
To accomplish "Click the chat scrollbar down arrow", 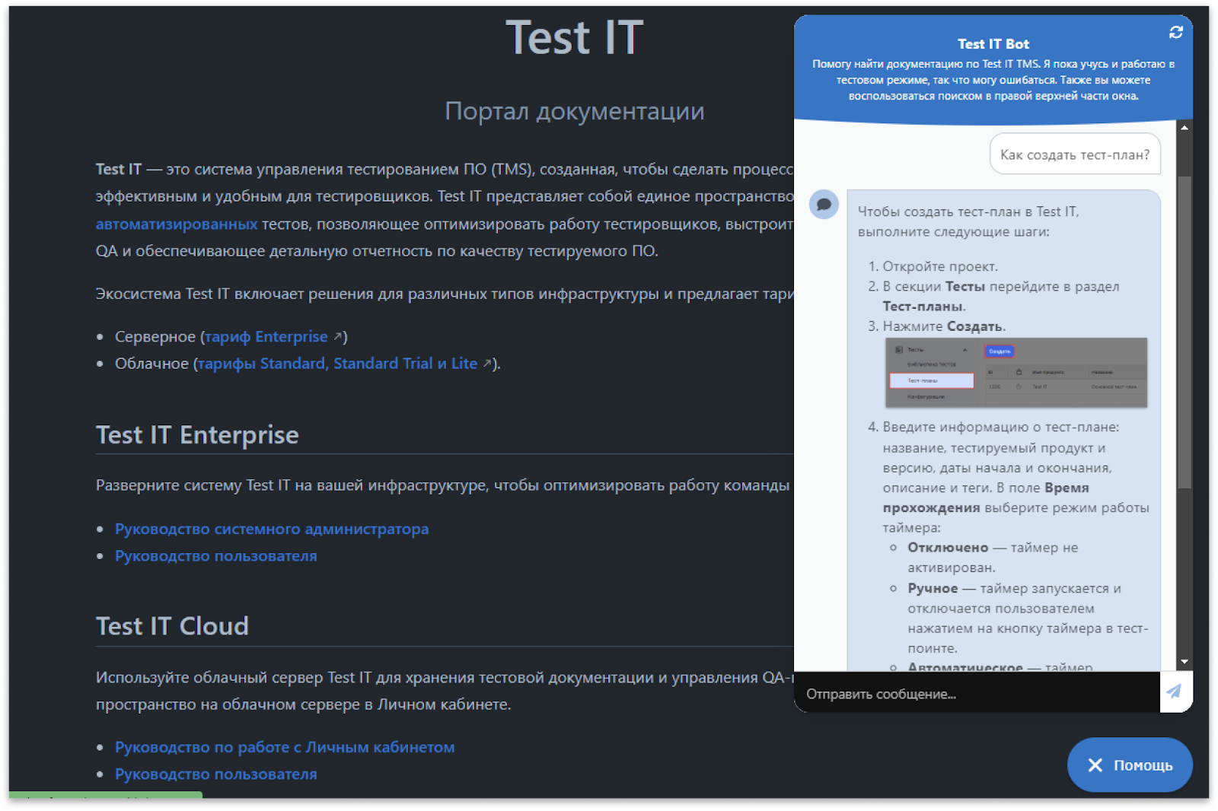I will (x=1184, y=663).
